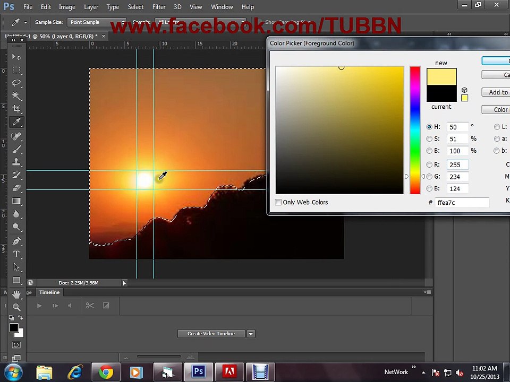Open the Image menu
The image size is (510, 382).
click(x=67, y=7)
